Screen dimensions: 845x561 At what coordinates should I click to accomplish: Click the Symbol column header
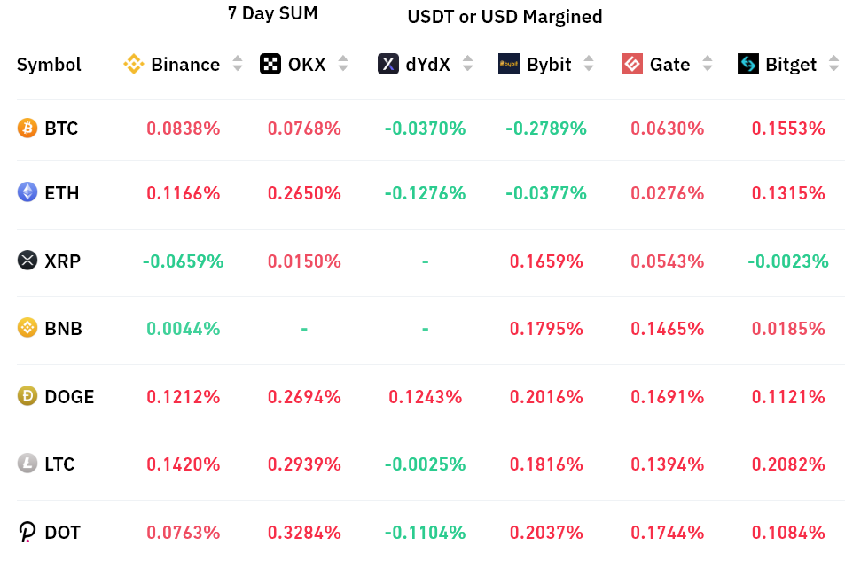(x=49, y=64)
